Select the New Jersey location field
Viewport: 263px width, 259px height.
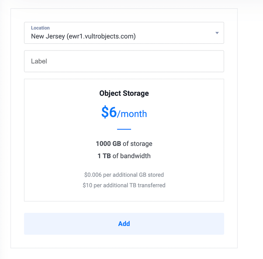coord(124,33)
